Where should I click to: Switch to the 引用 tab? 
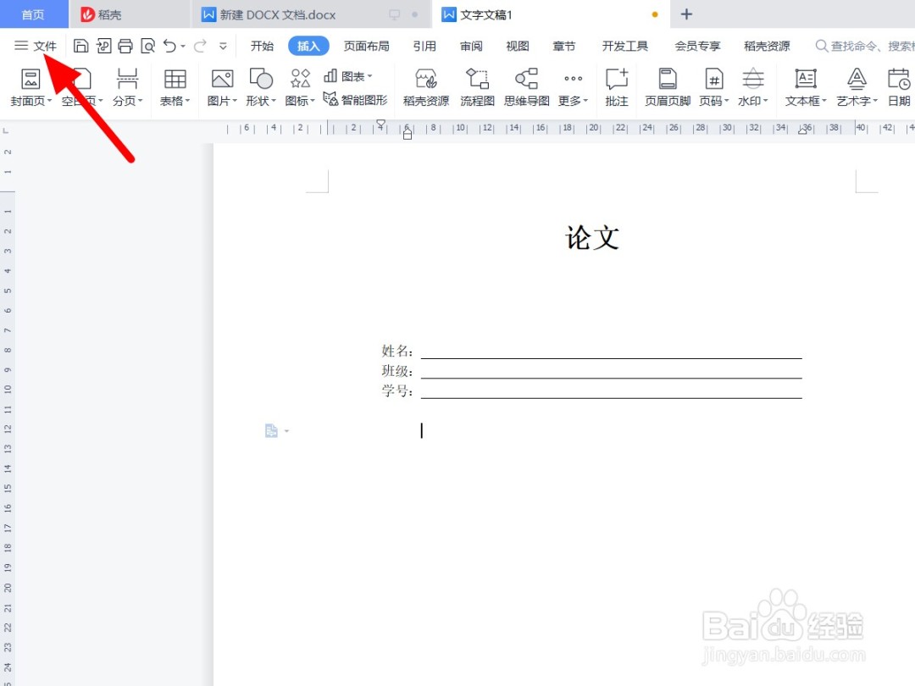click(424, 46)
